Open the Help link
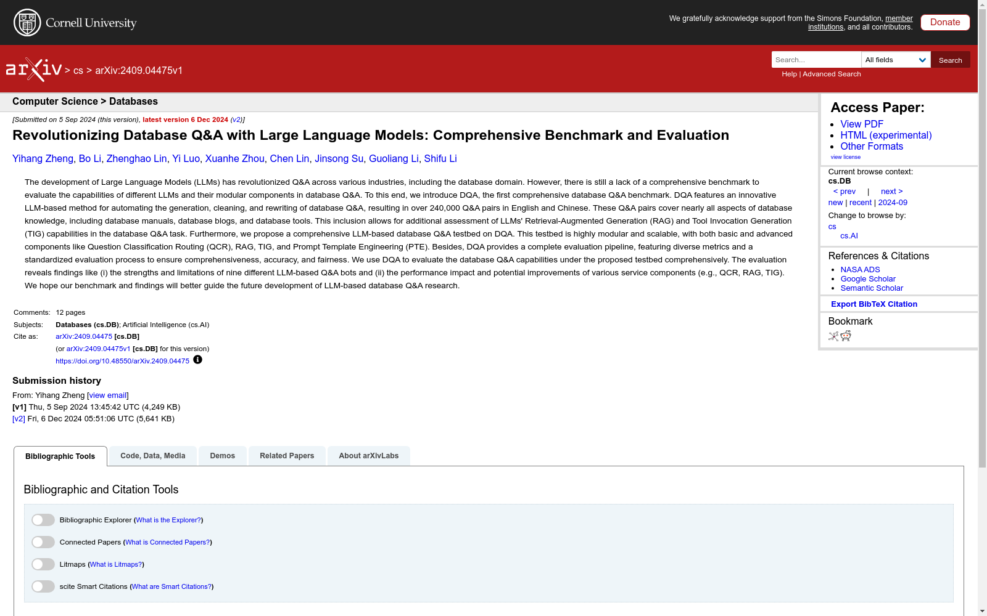Viewport: 987px width, 616px height. [790, 74]
